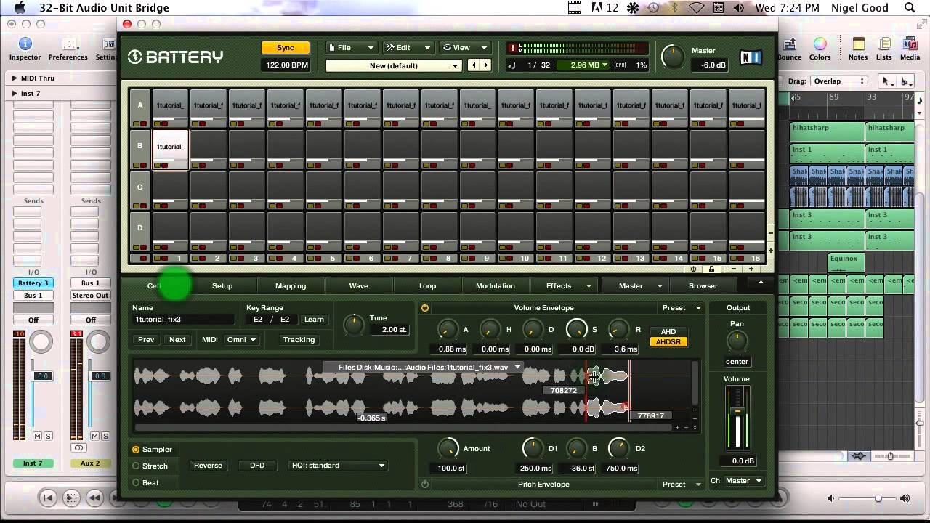Open the Wi-Fi menu bar icon

click(697, 8)
